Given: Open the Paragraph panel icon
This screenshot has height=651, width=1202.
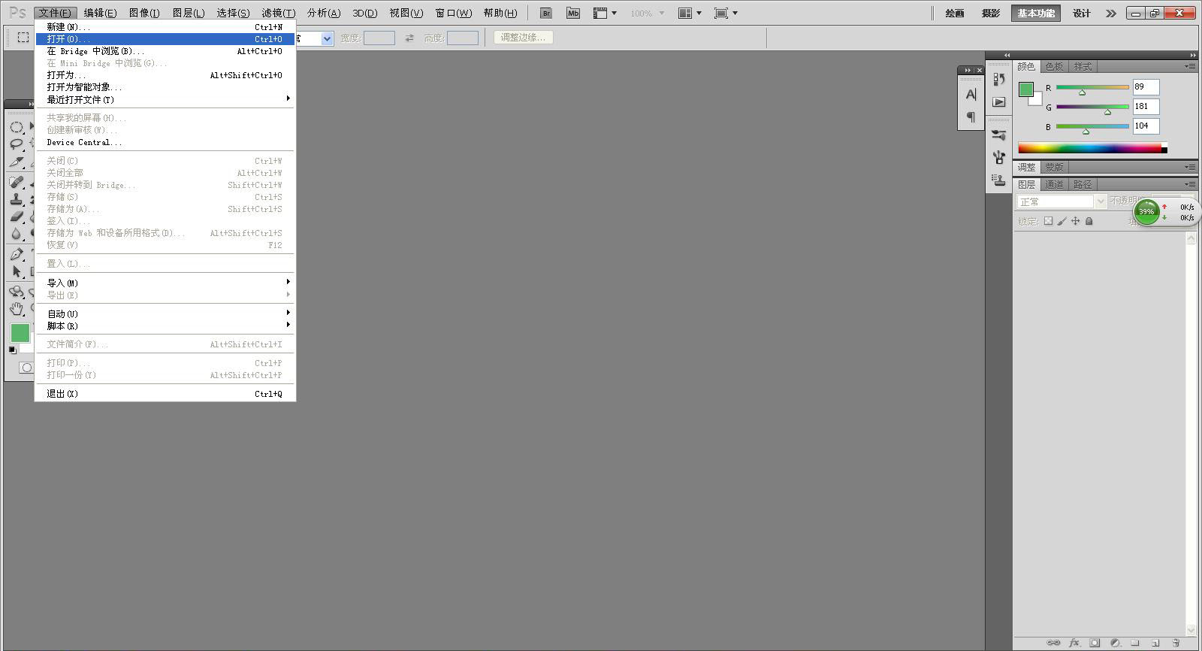Looking at the screenshot, I should tap(971, 117).
